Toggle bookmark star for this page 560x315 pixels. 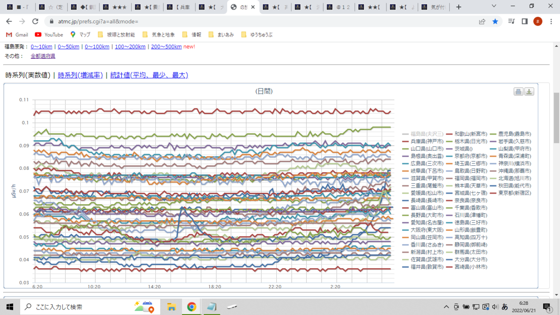click(x=495, y=21)
